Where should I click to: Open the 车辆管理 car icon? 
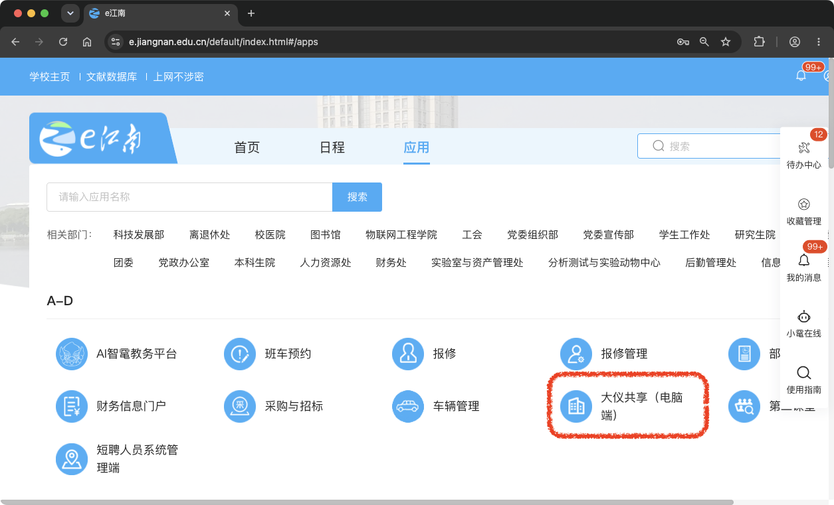click(408, 406)
